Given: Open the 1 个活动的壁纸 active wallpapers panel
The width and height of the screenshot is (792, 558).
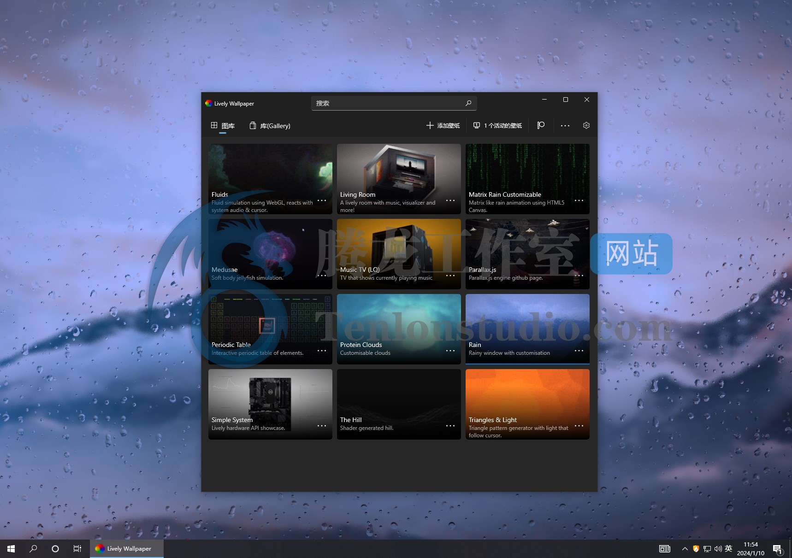Looking at the screenshot, I should (x=497, y=125).
